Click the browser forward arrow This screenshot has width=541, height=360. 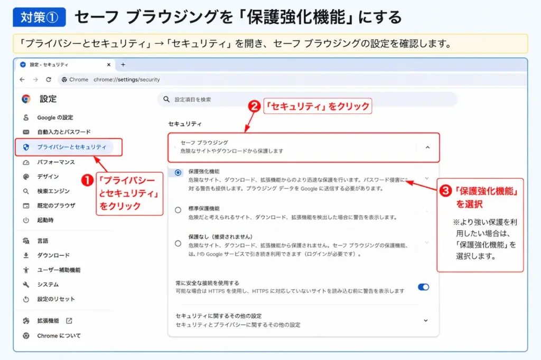35,80
